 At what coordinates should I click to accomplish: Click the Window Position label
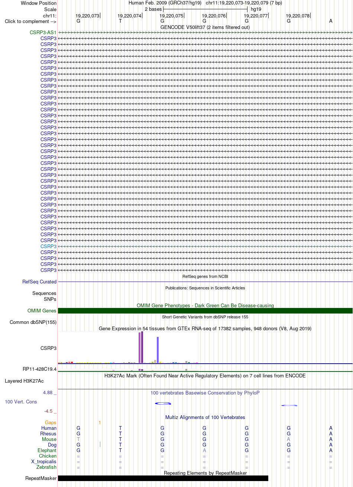click(x=39, y=3)
